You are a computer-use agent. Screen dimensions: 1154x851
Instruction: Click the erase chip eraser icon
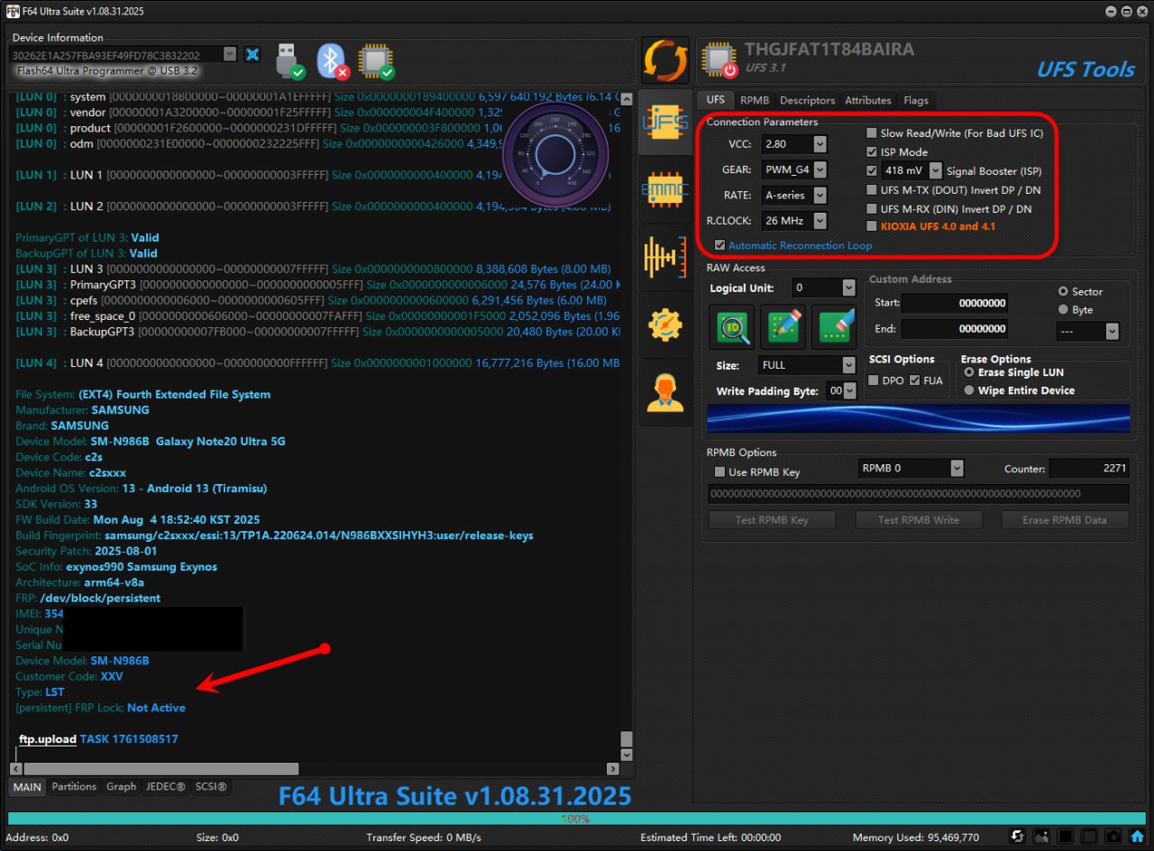point(834,326)
